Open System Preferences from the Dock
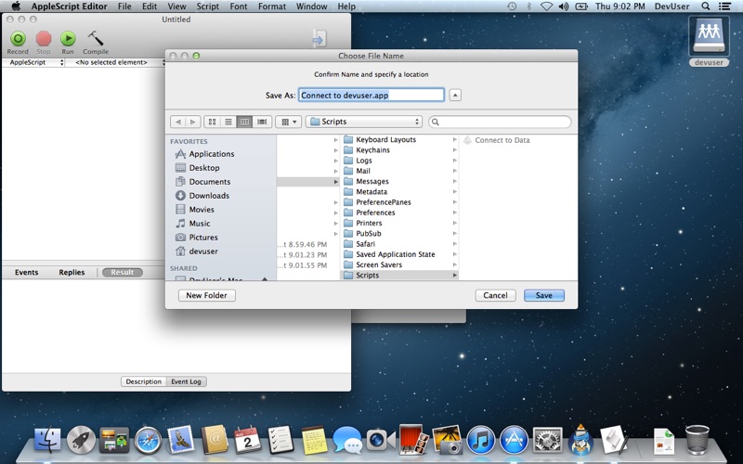 547,440
